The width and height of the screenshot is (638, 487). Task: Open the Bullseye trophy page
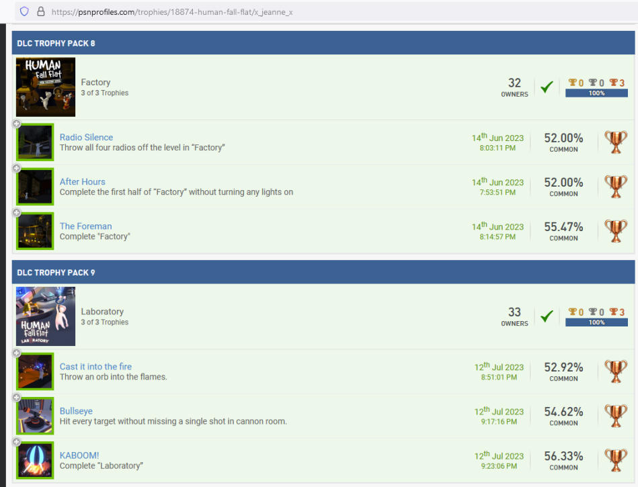76,410
